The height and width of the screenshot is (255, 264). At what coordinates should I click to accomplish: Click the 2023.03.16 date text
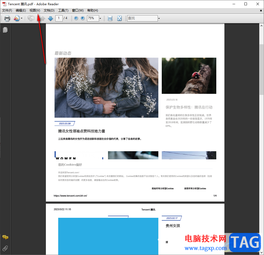[x=172, y=100]
